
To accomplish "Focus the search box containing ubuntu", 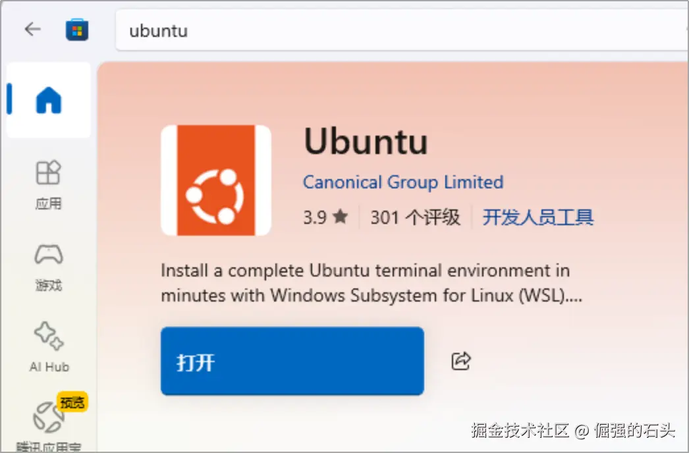I will pyautogui.click(x=402, y=30).
